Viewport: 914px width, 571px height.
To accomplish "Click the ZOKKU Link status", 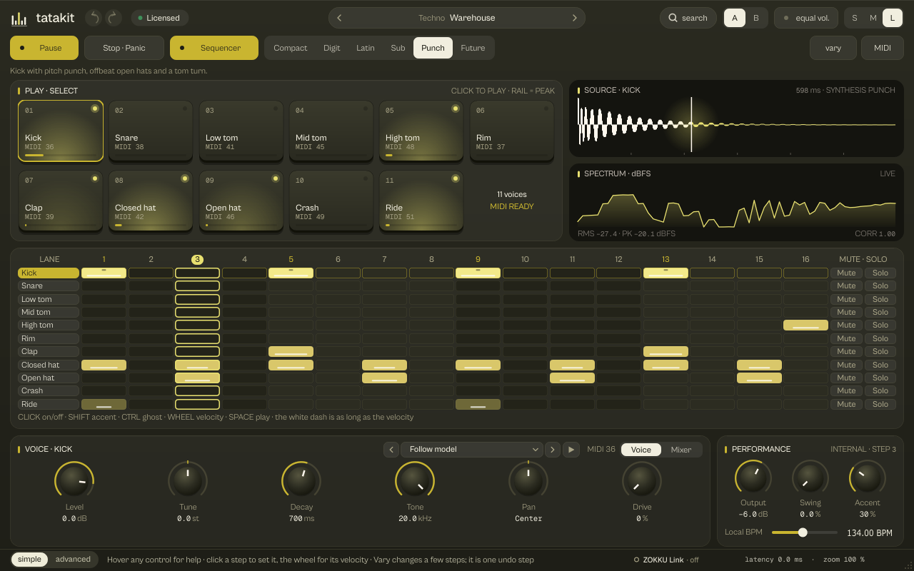I will click(x=666, y=560).
